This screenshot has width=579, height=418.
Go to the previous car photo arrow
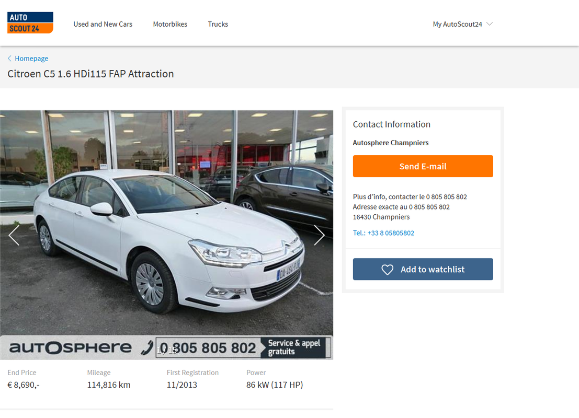pyautogui.click(x=14, y=235)
